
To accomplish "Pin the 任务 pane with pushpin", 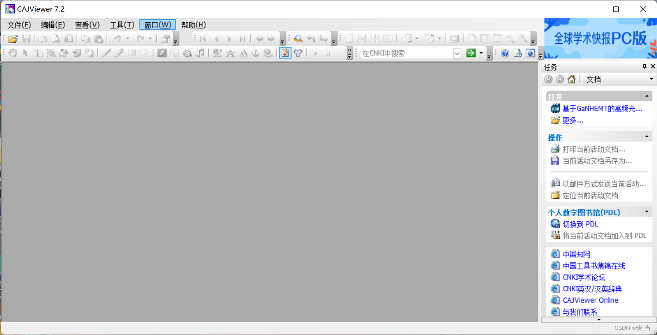I will click(x=645, y=67).
